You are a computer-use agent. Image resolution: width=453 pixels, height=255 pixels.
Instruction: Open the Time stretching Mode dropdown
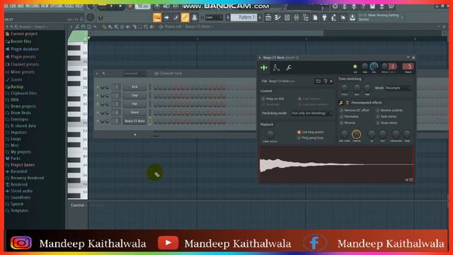click(x=398, y=88)
